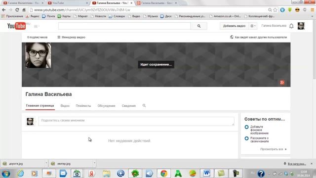Click Как видят канал другие пользователи

[261, 38]
